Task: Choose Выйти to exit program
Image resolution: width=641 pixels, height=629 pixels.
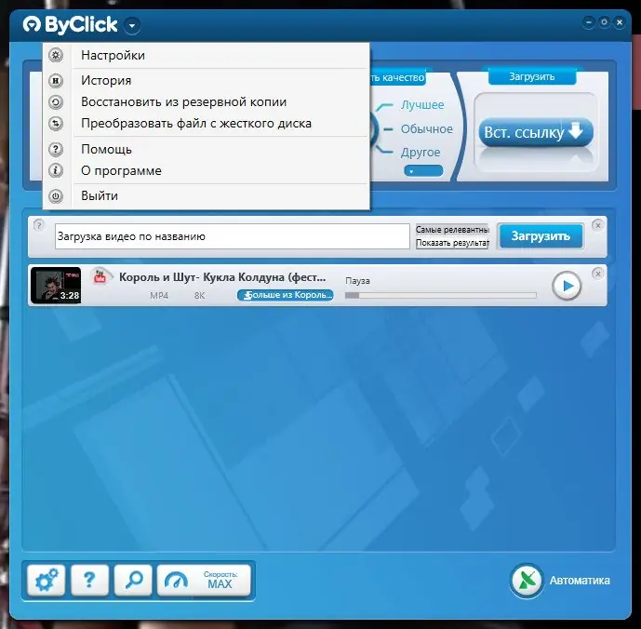Action: (x=100, y=196)
